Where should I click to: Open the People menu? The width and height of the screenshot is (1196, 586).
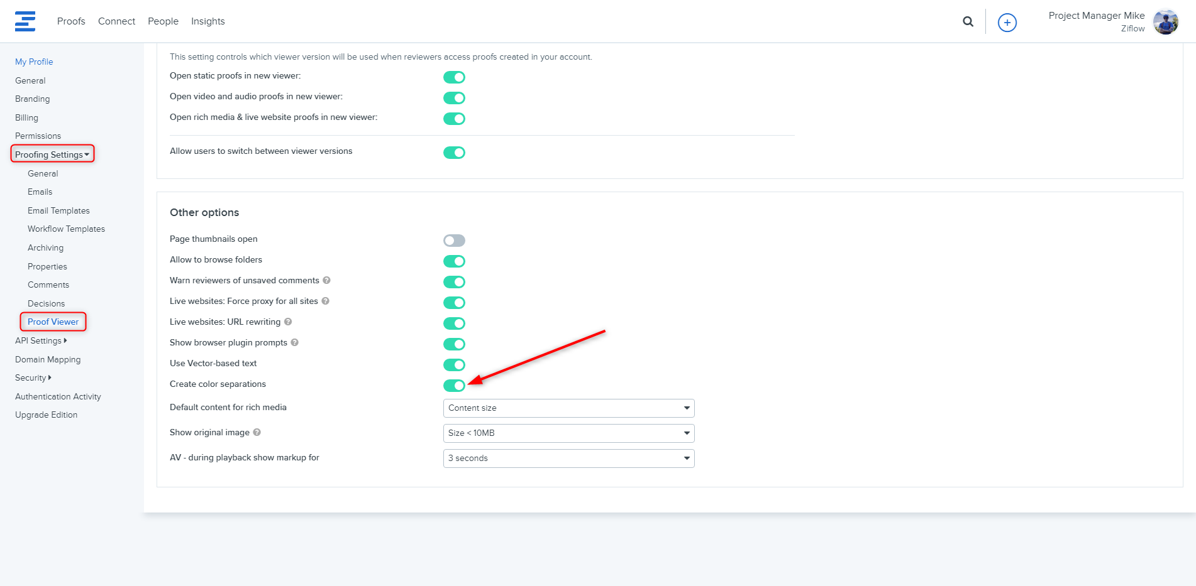pyautogui.click(x=163, y=21)
